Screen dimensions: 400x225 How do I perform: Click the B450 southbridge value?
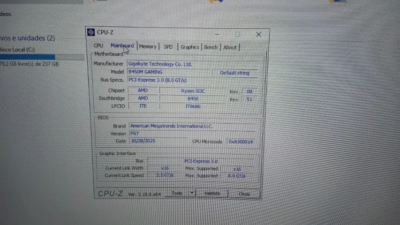point(193,99)
